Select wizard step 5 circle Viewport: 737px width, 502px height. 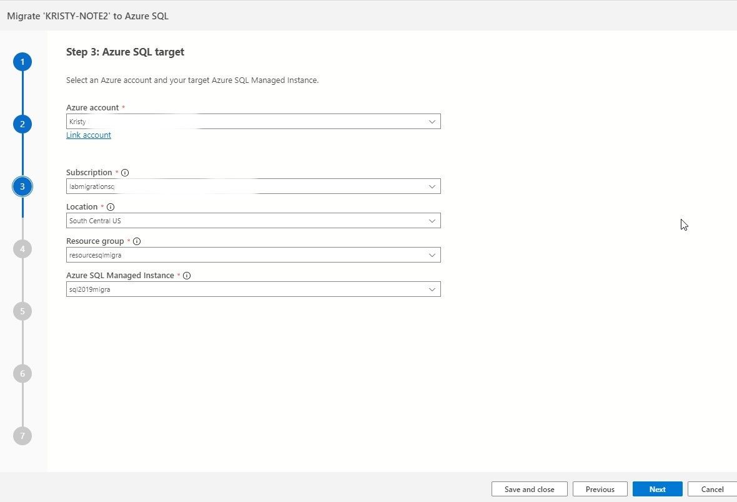pos(22,312)
